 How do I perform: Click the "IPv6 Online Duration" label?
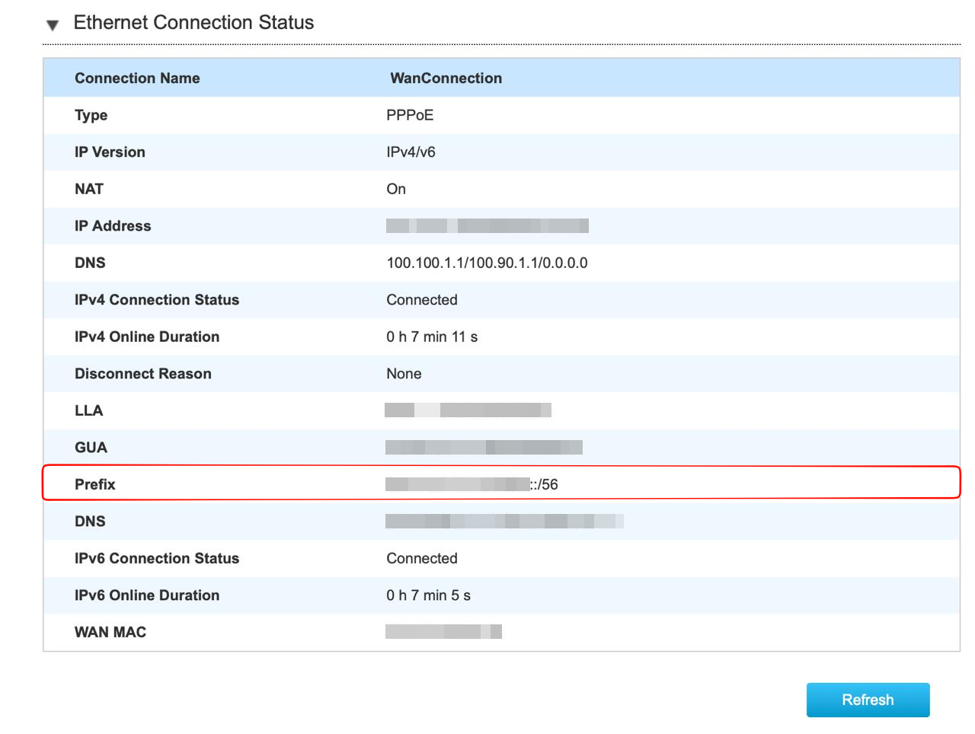147,595
